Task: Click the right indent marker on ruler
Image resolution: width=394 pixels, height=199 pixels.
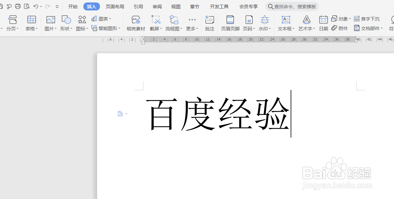Action: [x=356, y=41]
